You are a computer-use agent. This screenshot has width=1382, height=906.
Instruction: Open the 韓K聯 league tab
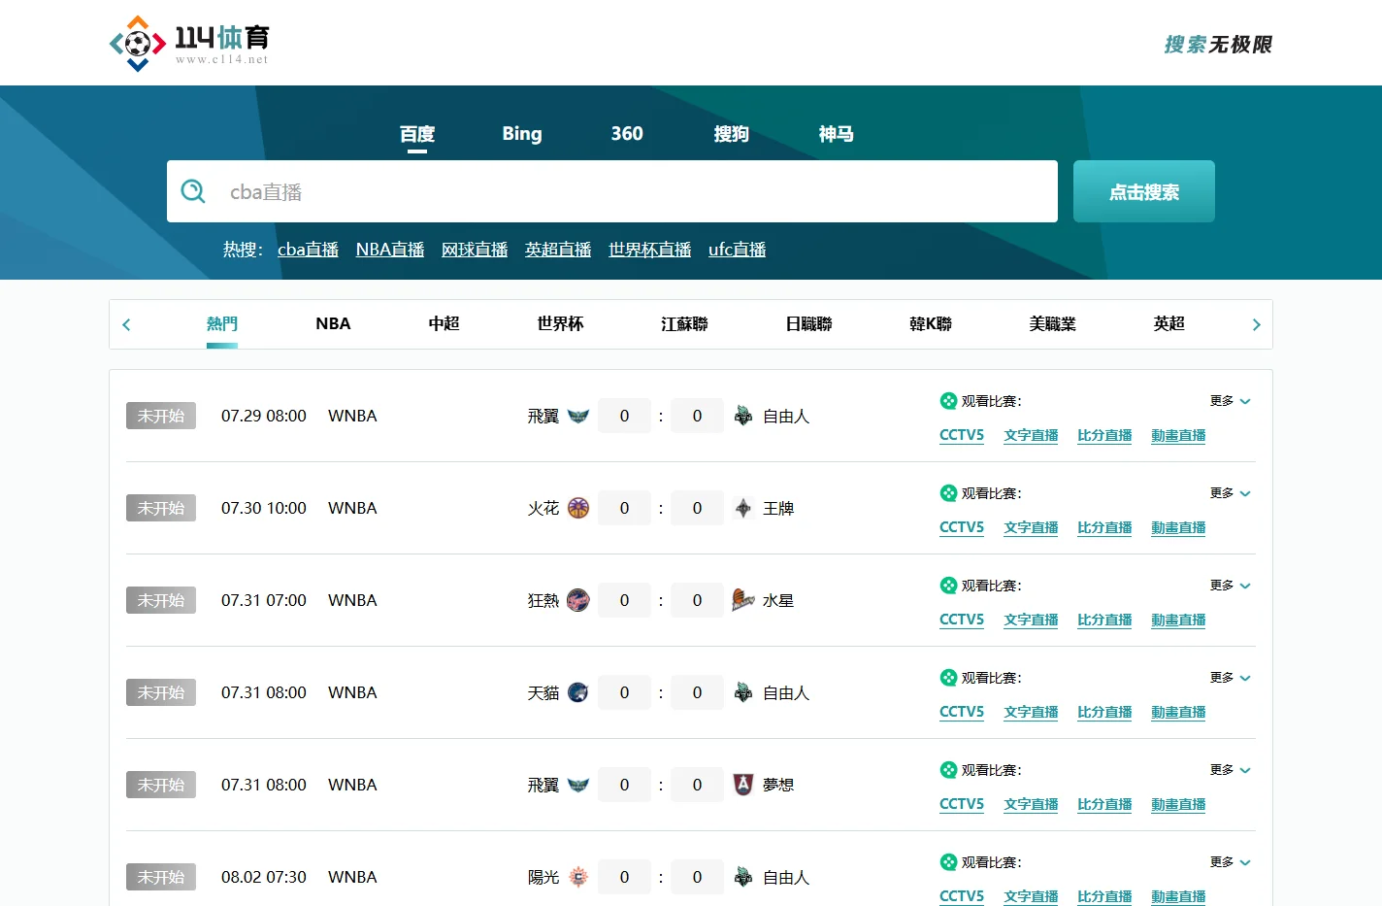coord(930,323)
